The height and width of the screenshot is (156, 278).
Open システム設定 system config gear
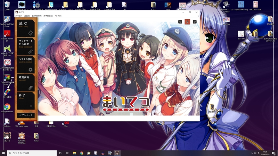[26, 64]
